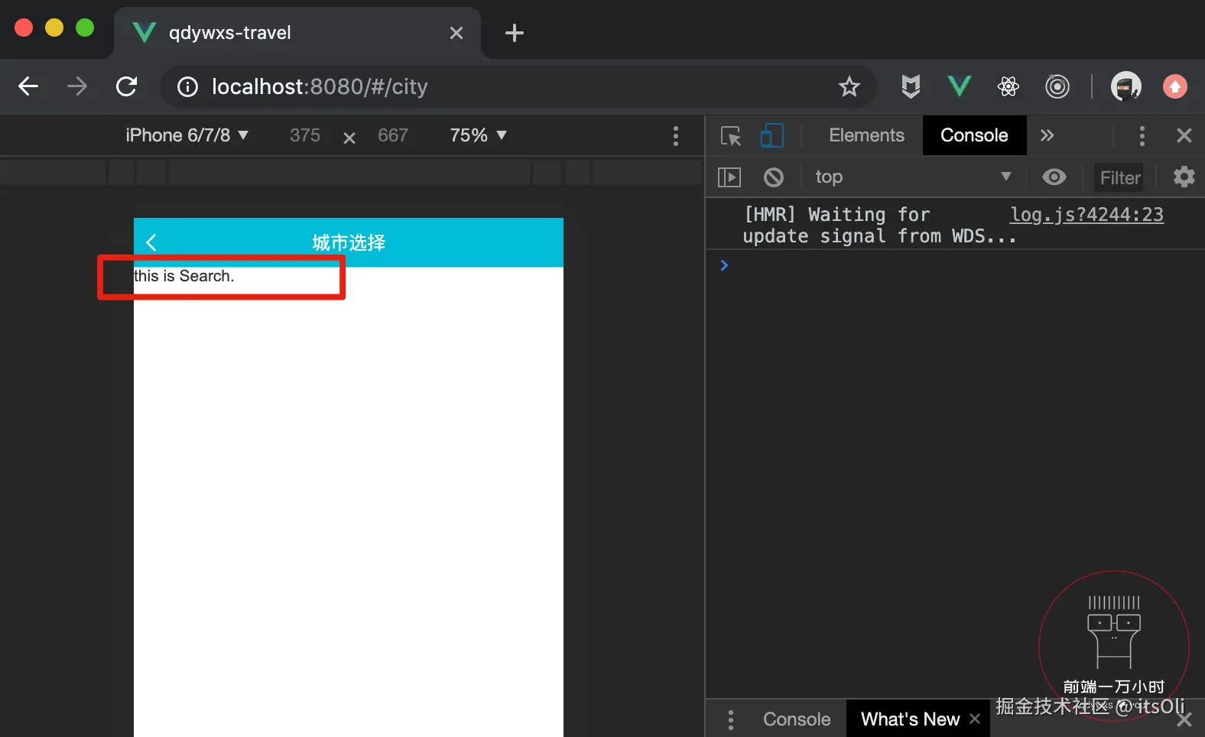Viewport: 1205px width, 737px height.
Task: Close the DevTools panel
Action: tap(1184, 135)
